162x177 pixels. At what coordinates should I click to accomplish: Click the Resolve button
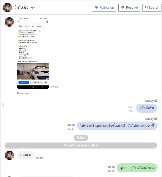(x=129, y=8)
